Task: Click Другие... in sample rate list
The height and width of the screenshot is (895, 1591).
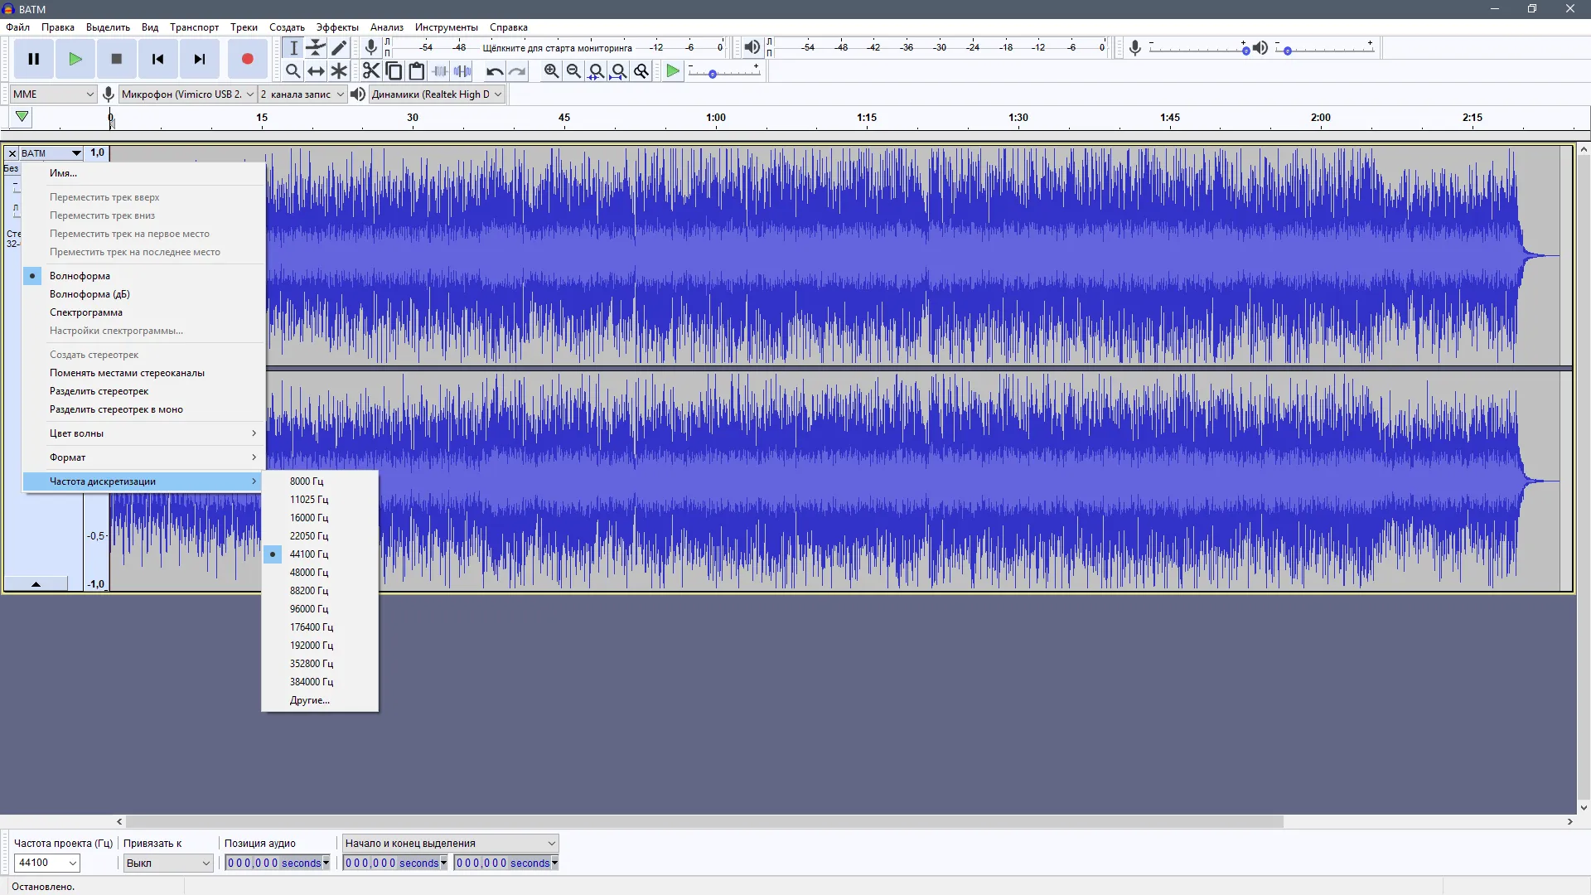Action: [310, 700]
